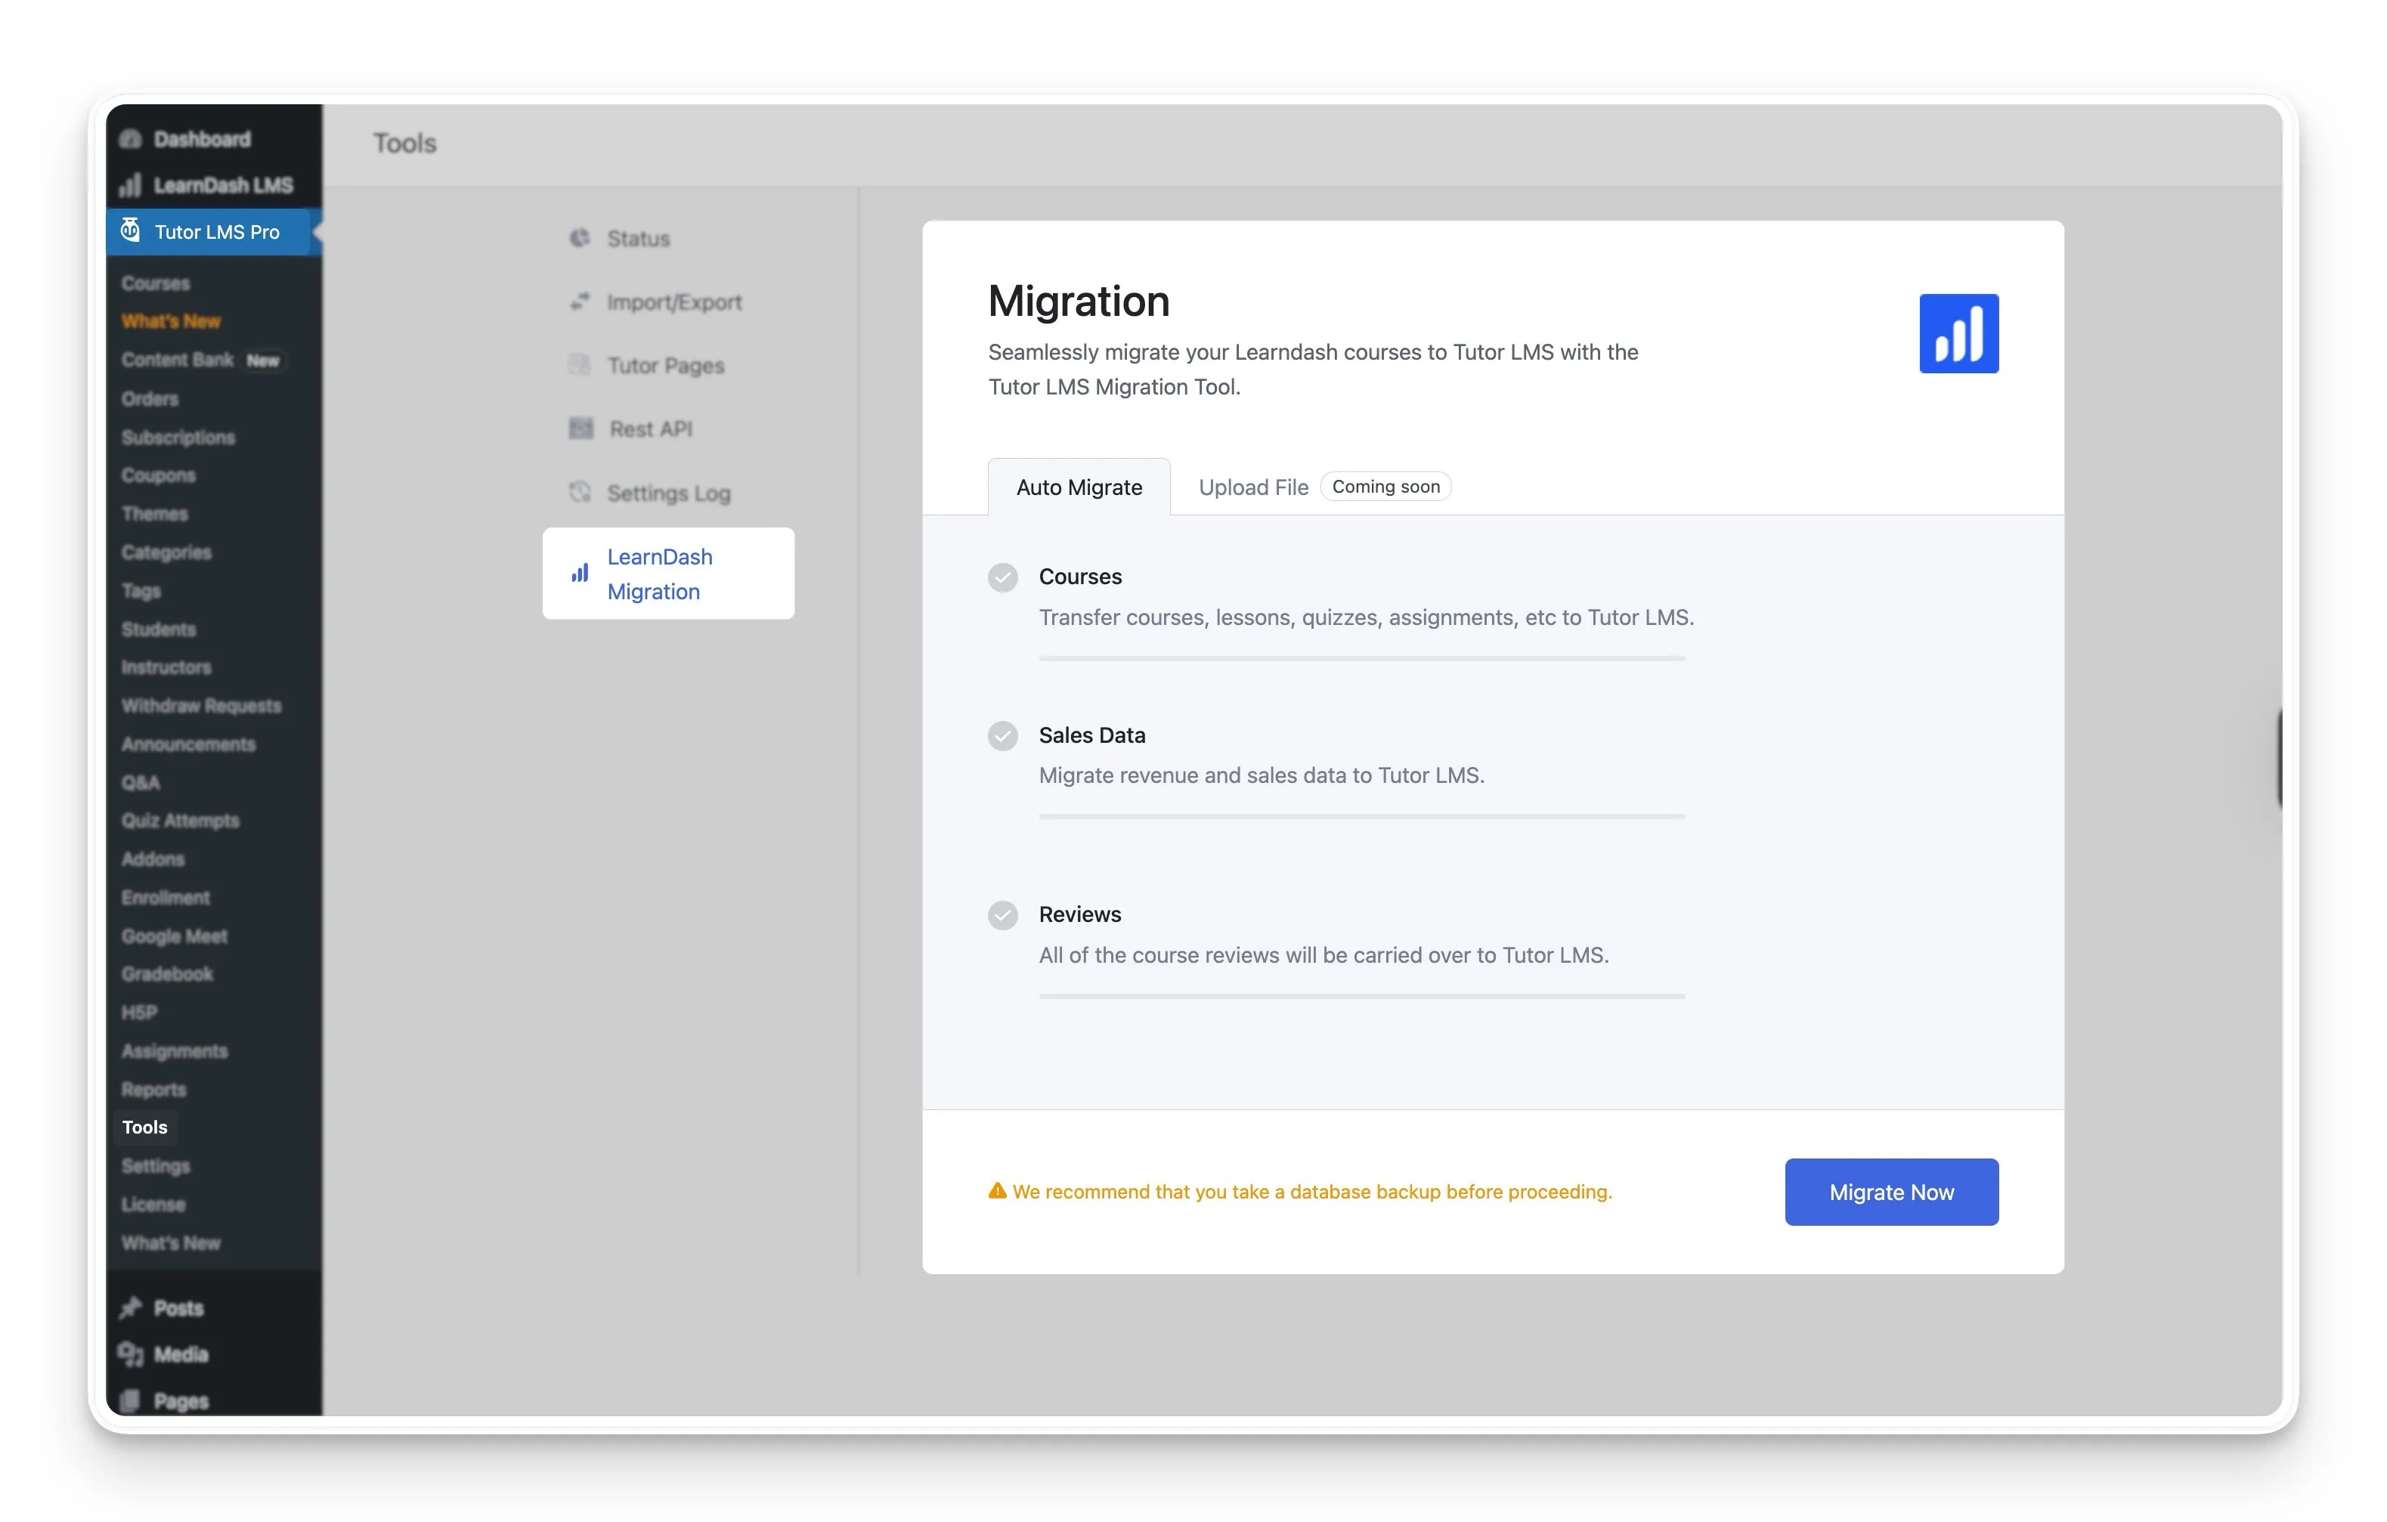Open Settings in the sidebar
Screen dimensions: 2387x1522
click(156, 1165)
